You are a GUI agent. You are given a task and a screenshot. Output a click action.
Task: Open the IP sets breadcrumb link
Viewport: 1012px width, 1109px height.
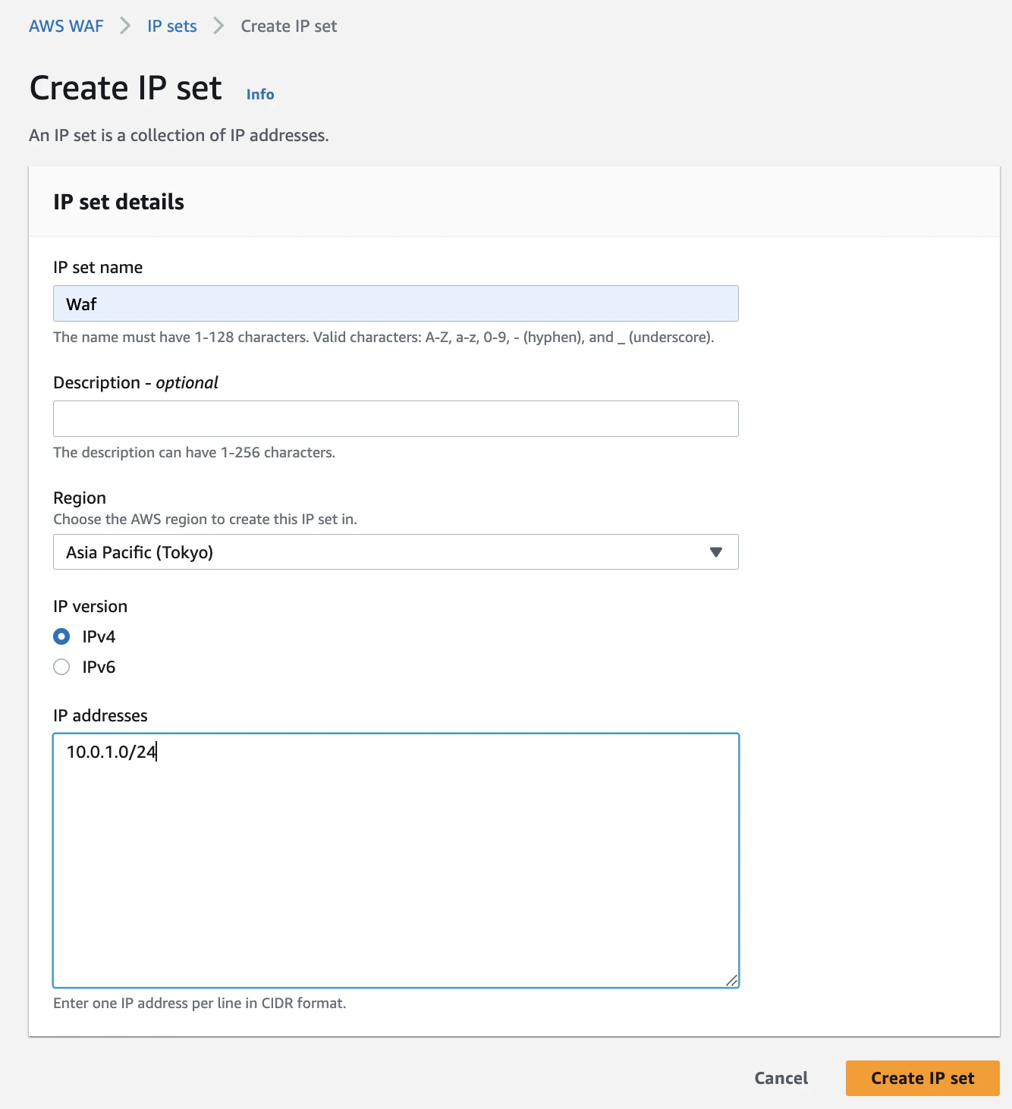[x=172, y=27]
